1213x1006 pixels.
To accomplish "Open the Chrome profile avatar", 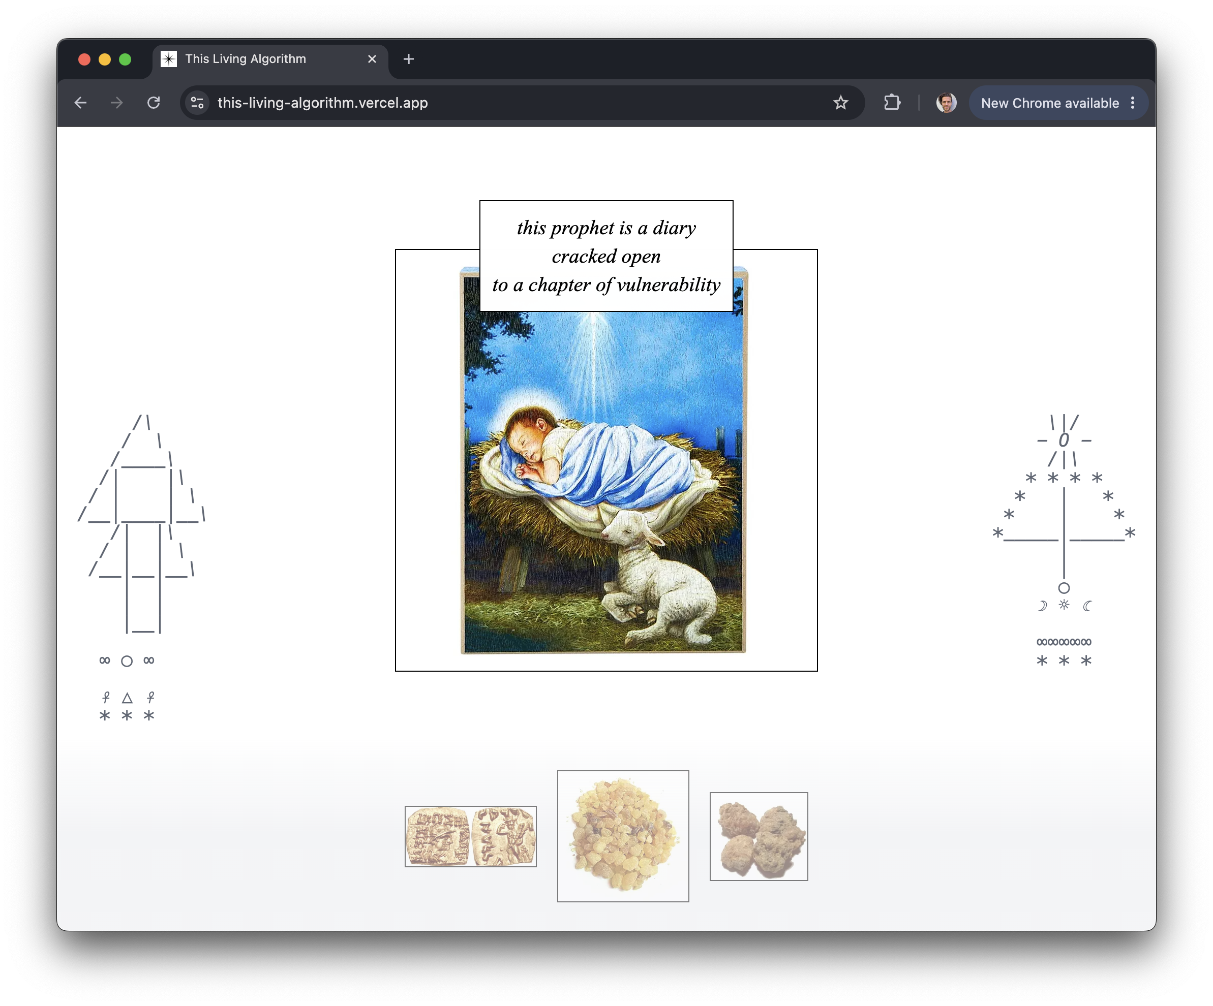I will point(946,103).
